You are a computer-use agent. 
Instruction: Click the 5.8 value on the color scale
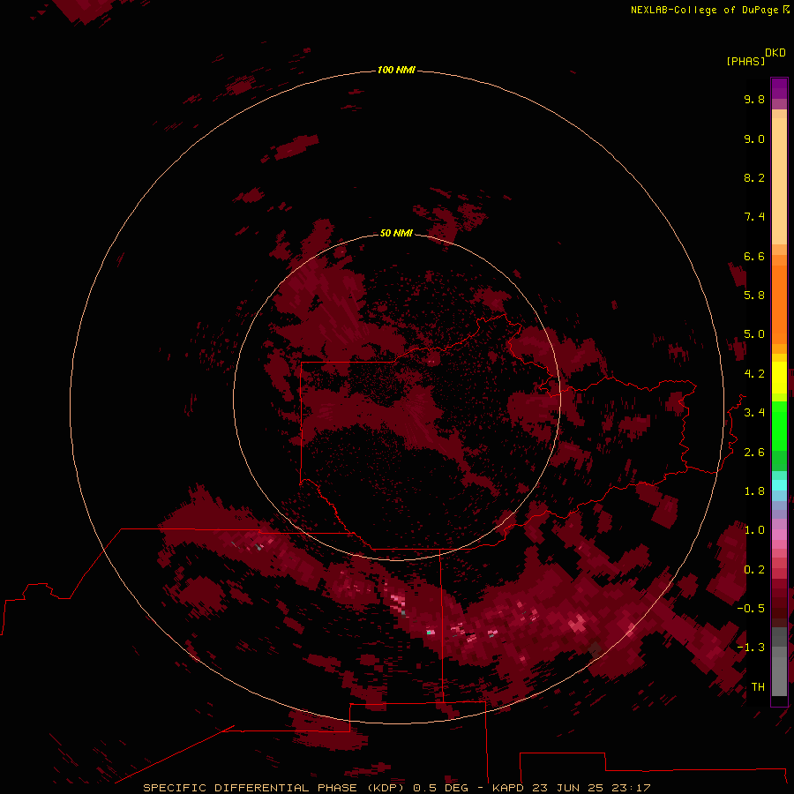754,296
